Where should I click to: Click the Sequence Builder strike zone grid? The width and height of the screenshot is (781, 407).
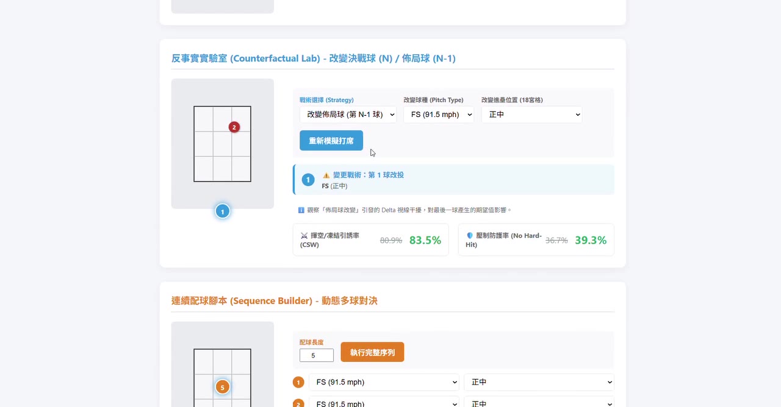click(223, 378)
